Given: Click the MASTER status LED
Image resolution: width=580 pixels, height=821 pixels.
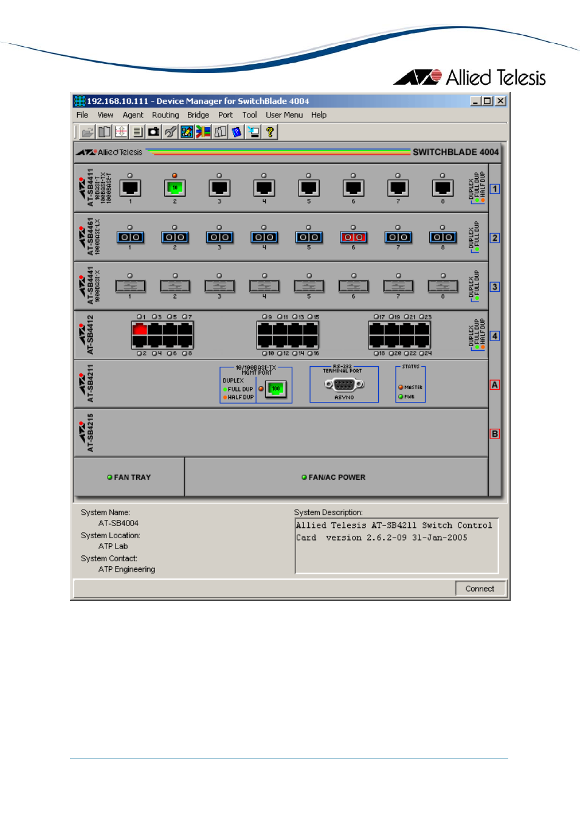Looking at the screenshot, I should (401, 387).
